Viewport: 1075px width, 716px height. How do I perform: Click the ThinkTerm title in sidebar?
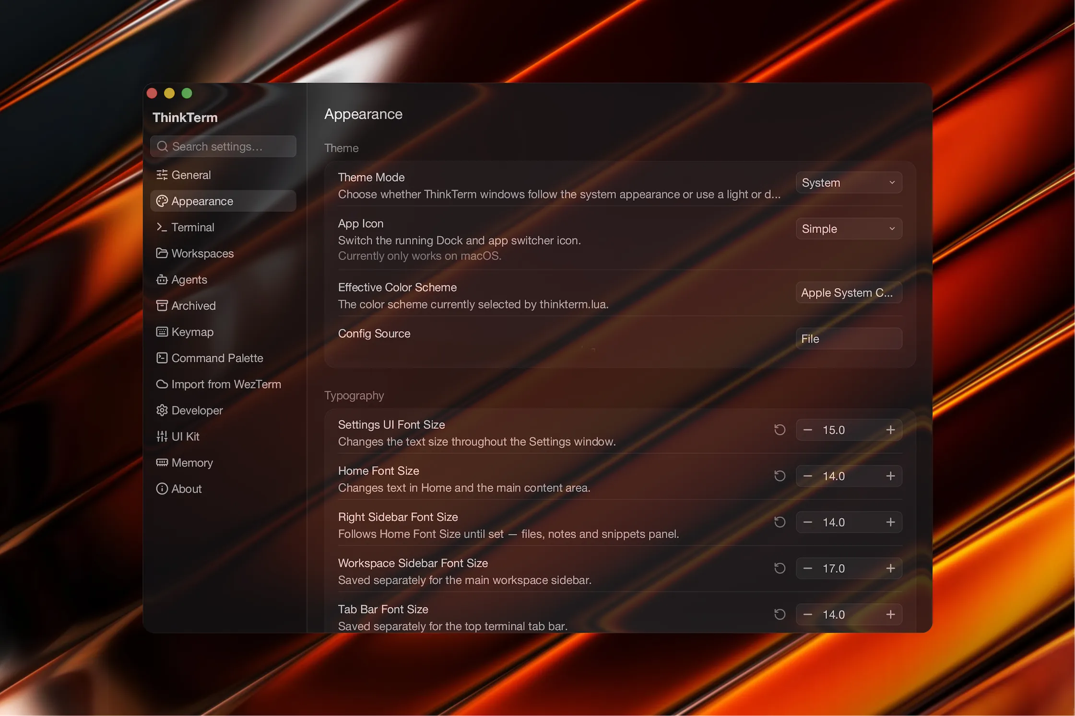pos(185,117)
